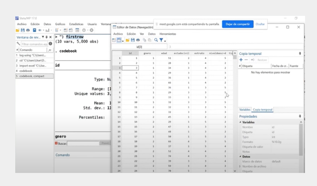The image size is (317, 186).
Task: Click the Graph bar chart icon in main toolbar
Action: click(x=48, y=30)
